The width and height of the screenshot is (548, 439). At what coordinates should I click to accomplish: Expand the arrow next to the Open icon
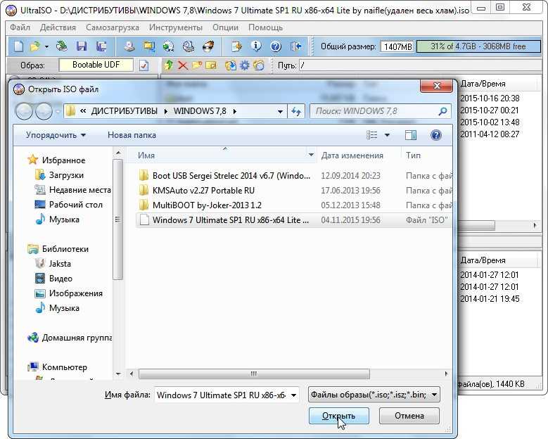[x=46, y=46]
